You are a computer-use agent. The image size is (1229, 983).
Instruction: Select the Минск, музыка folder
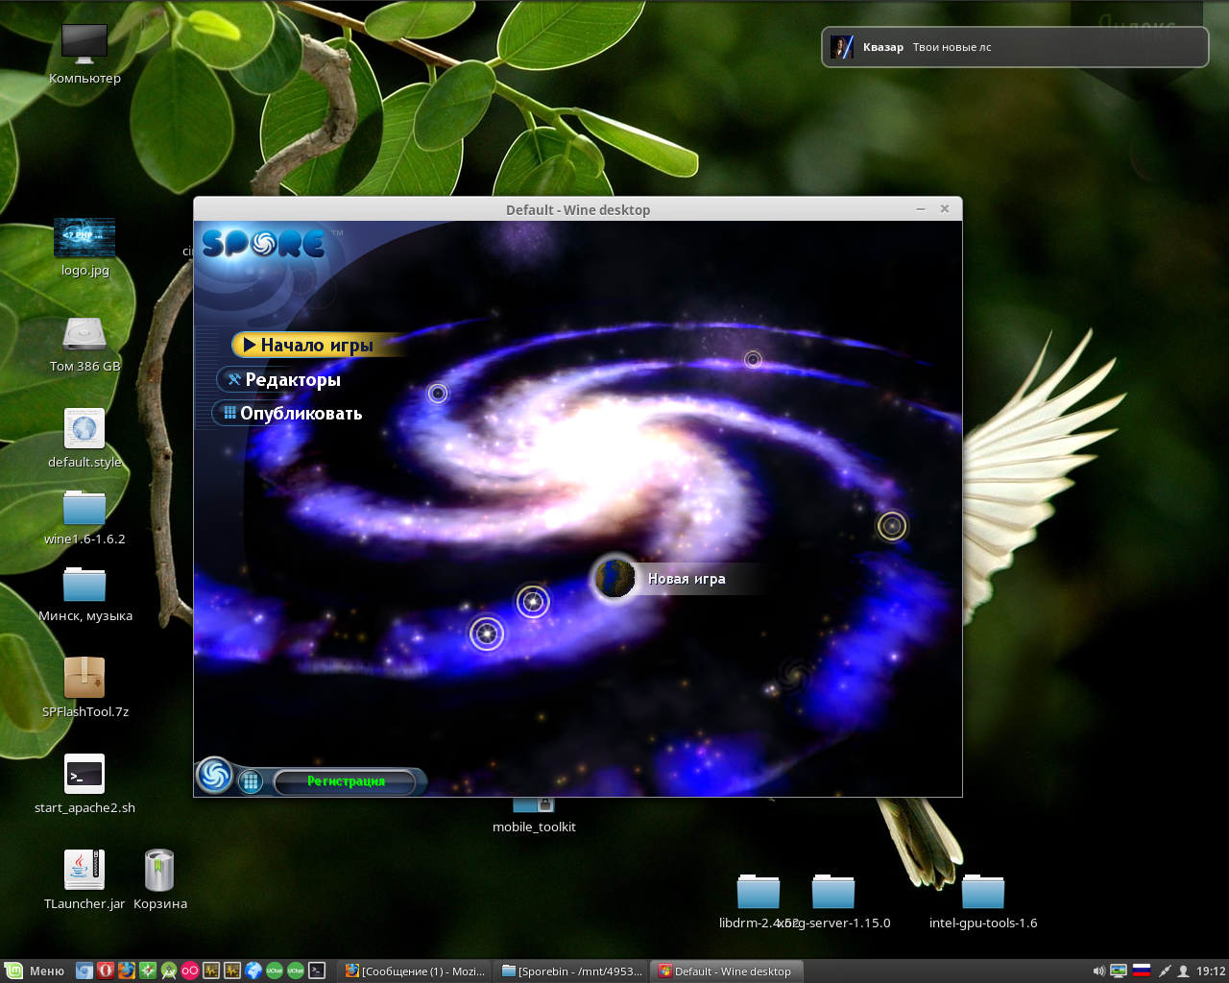pyautogui.click(x=84, y=585)
